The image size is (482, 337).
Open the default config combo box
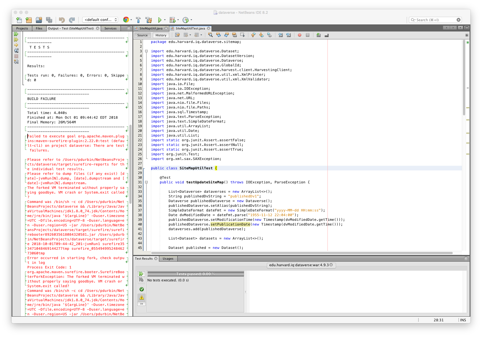click(100, 20)
